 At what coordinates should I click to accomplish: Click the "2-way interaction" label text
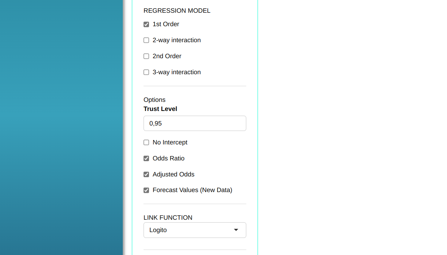pyautogui.click(x=177, y=40)
